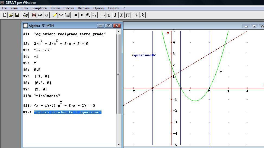Save the worksheet with the floppy disk icon

(x=17, y=15)
